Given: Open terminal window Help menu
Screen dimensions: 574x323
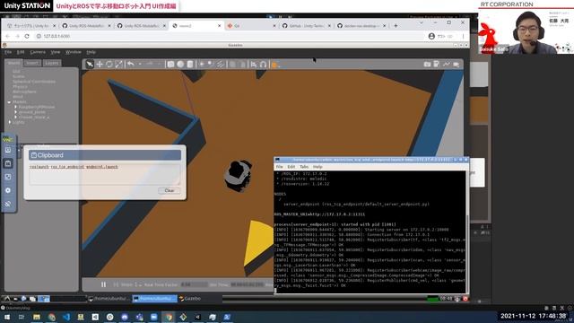Looking at the screenshot, I should click(x=317, y=167).
